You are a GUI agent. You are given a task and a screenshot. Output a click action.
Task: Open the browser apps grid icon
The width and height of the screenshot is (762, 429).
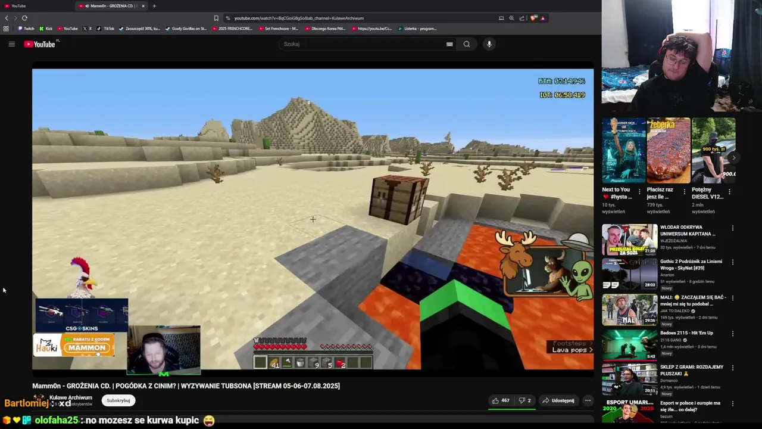coord(6,29)
